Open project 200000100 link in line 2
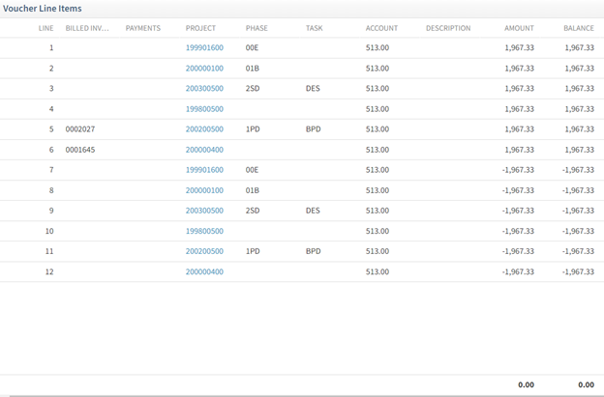 (x=204, y=69)
